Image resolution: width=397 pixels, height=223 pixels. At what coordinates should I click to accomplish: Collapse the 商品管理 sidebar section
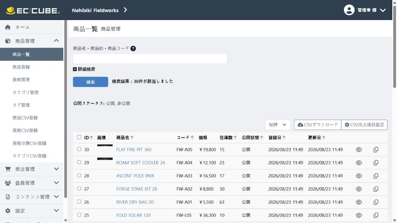click(56, 41)
